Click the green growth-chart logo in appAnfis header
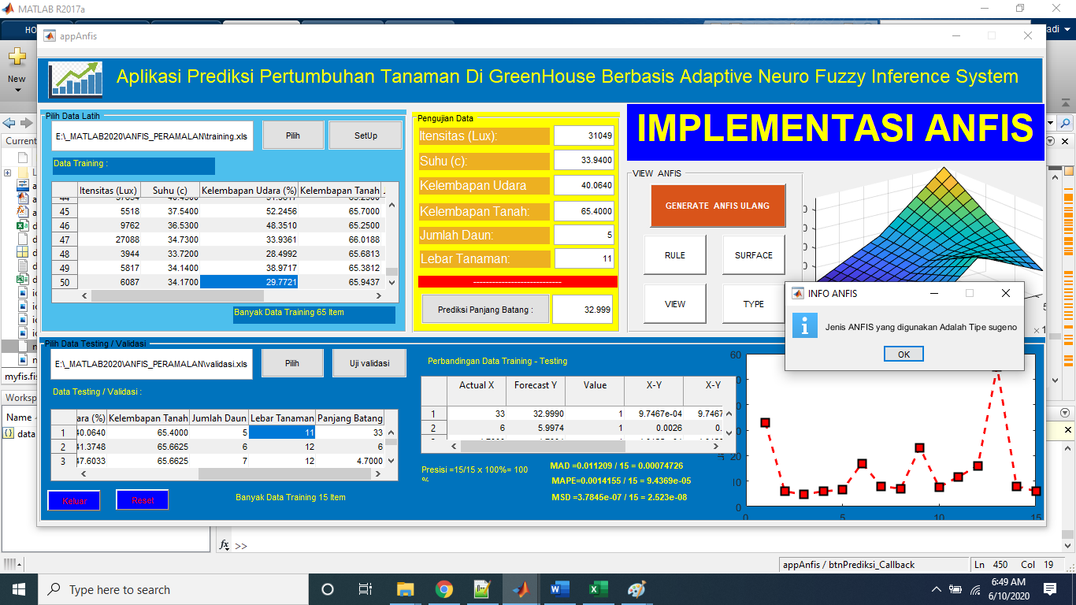Viewport: 1076px width, 605px height. 75,79
